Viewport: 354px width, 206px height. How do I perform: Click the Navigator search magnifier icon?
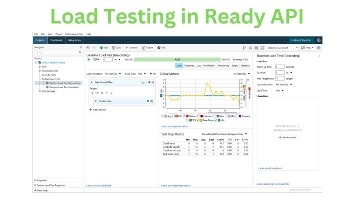[80, 52]
